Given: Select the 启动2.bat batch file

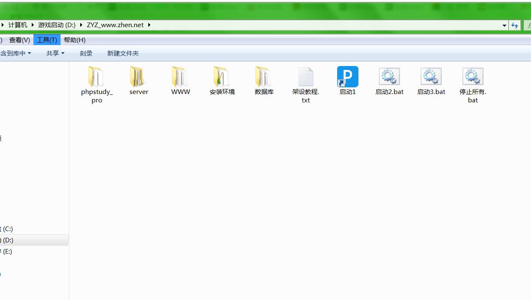Looking at the screenshot, I should 389,77.
